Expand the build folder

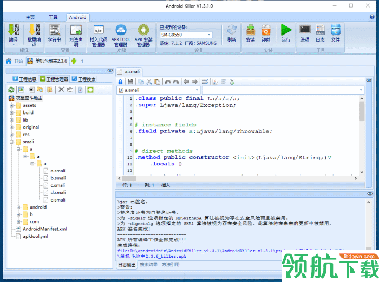(11, 113)
